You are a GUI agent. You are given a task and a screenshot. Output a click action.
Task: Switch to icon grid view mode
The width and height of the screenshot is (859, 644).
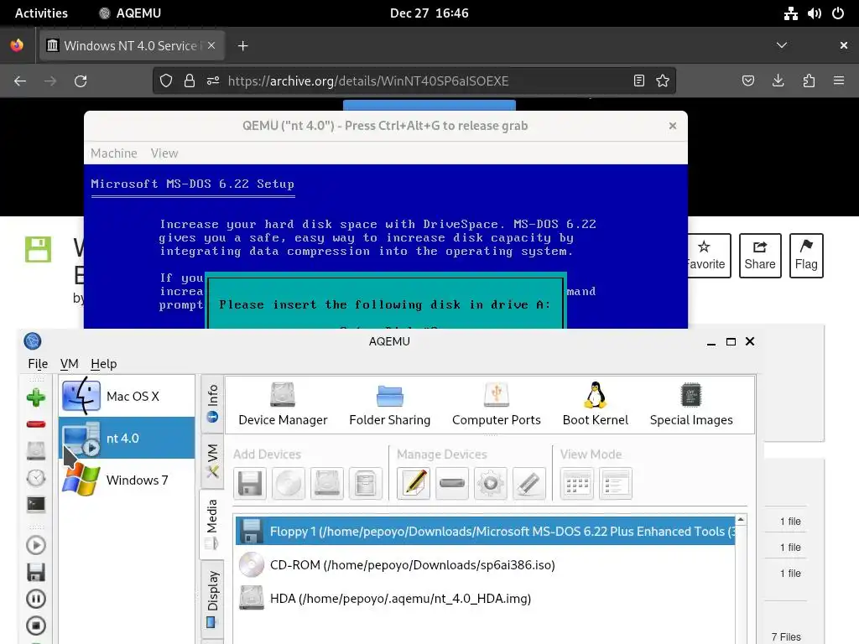pyautogui.click(x=577, y=484)
